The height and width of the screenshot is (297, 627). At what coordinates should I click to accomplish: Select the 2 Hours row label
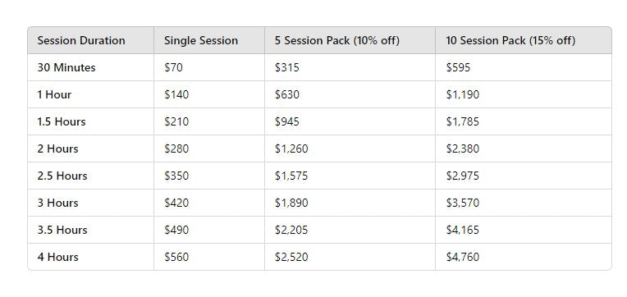[57, 148]
